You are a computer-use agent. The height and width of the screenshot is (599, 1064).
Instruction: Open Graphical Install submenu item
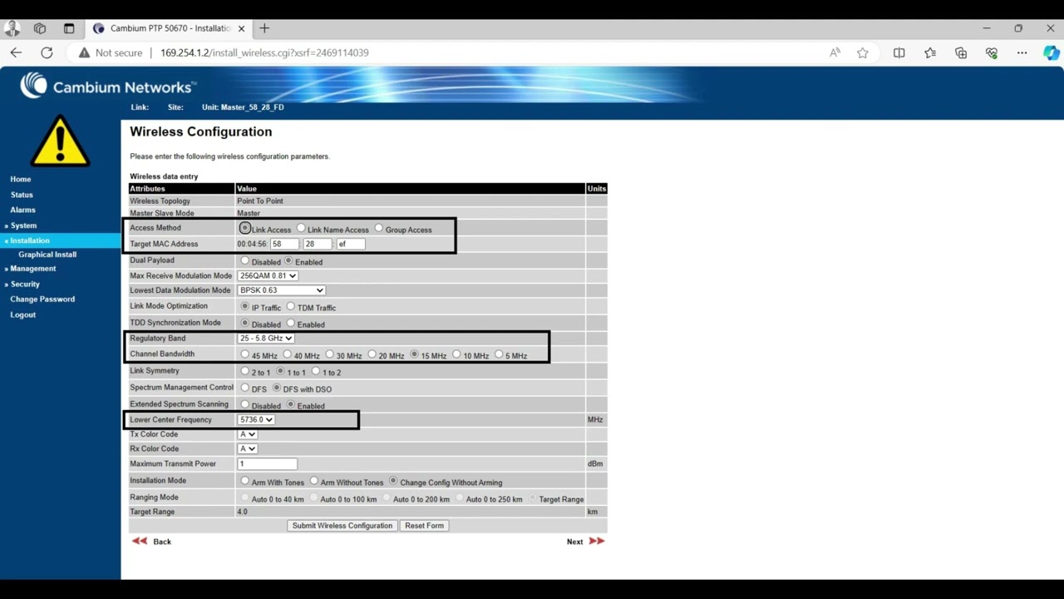click(x=47, y=255)
